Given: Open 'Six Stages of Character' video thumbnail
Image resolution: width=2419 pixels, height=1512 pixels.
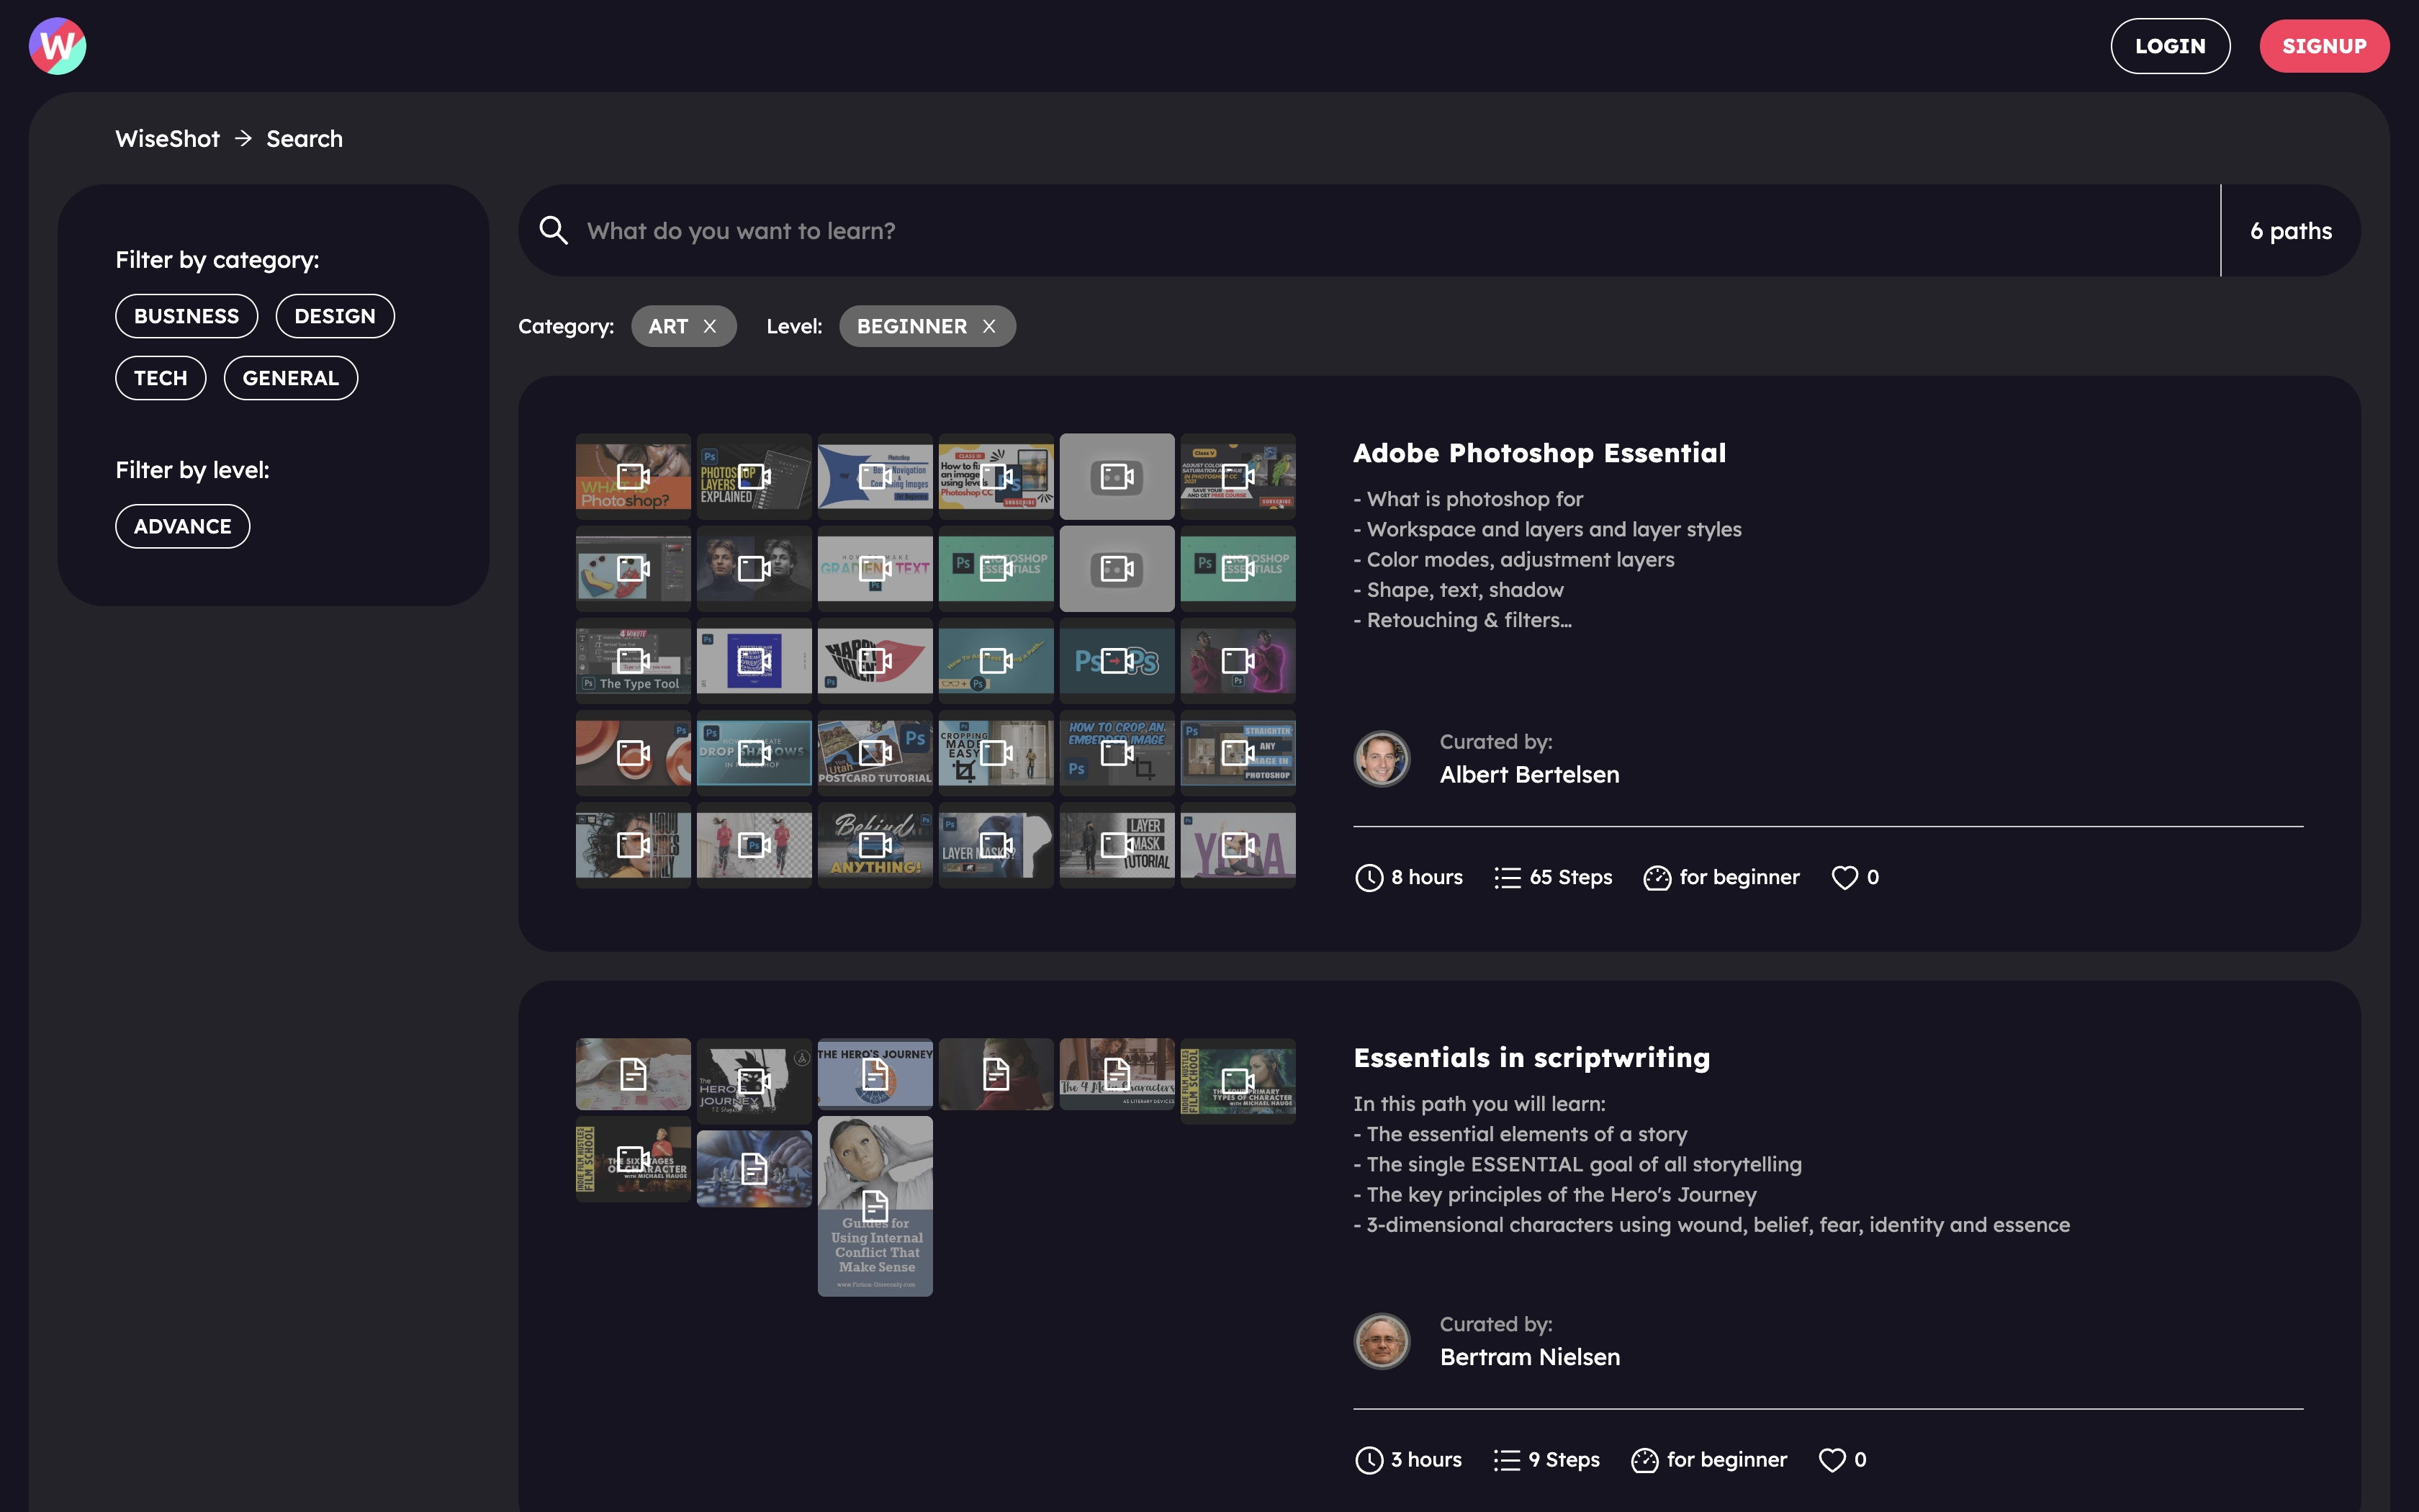Looking at the screenshot, I should point(633,1160).
